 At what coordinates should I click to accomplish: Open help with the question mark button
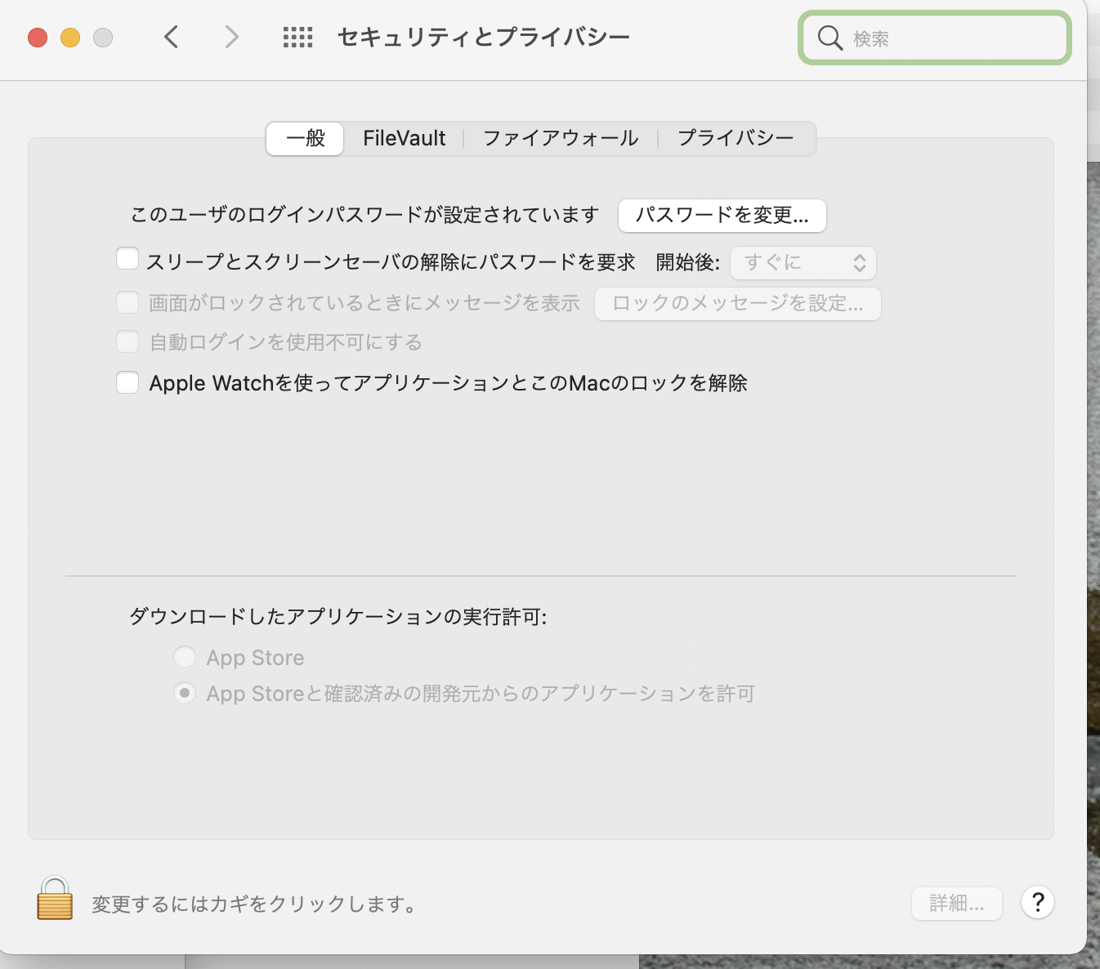[x=1037, y=903]
